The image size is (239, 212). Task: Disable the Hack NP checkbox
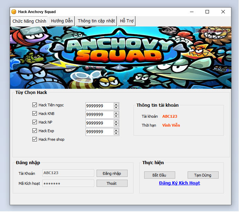point(34,122)
